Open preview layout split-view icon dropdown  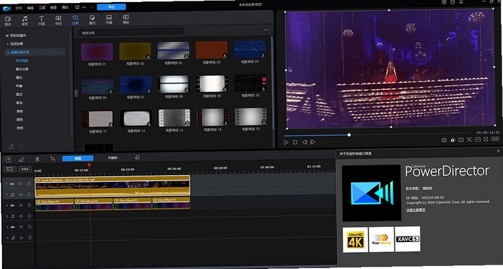(x=478, y=139)
